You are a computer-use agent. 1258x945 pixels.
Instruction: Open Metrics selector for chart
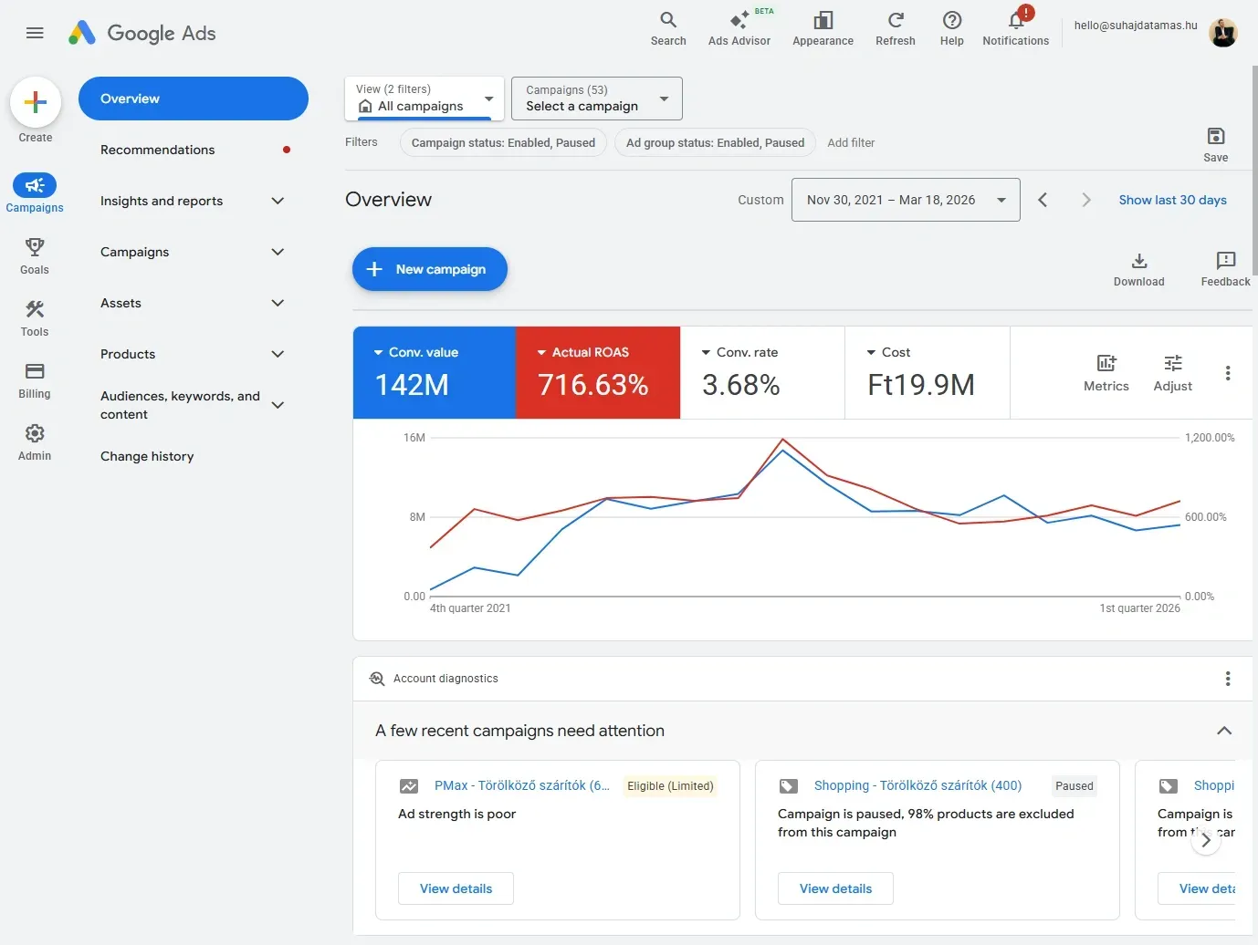click(x=1106, y=373)
